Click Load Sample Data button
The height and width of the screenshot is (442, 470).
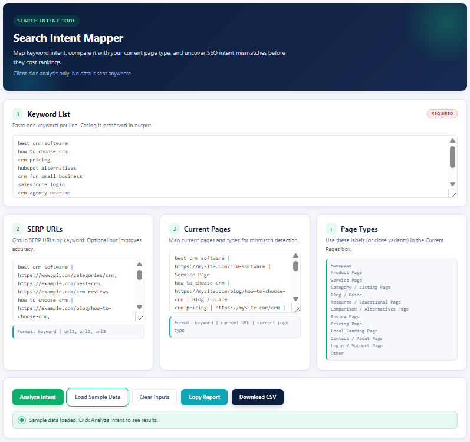point(97,397)
